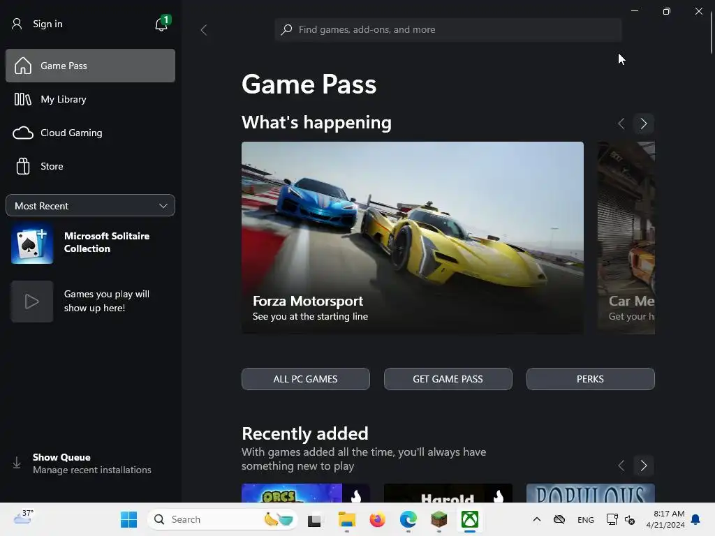Open My Library in the sidebar
Image resolution: width=715 pixels, height=536 pixels.
[90, 99]
